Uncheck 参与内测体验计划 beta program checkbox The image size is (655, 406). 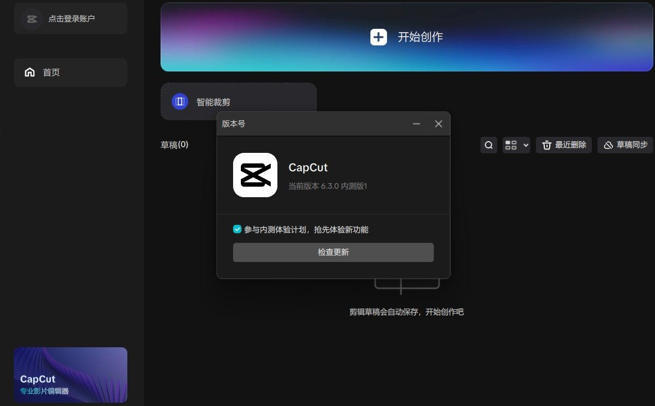pos(237,229)
